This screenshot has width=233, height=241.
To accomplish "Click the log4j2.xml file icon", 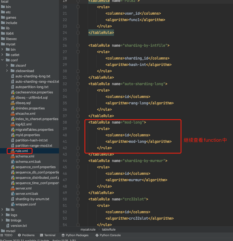I will point(13,124).
